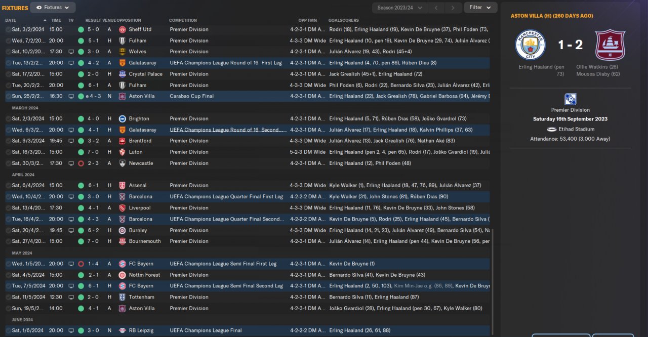Click Kevin De Bruyne (1) goalscorer entry
The image size is (648, 337).
pyautogui.click(x=352, y=264)
